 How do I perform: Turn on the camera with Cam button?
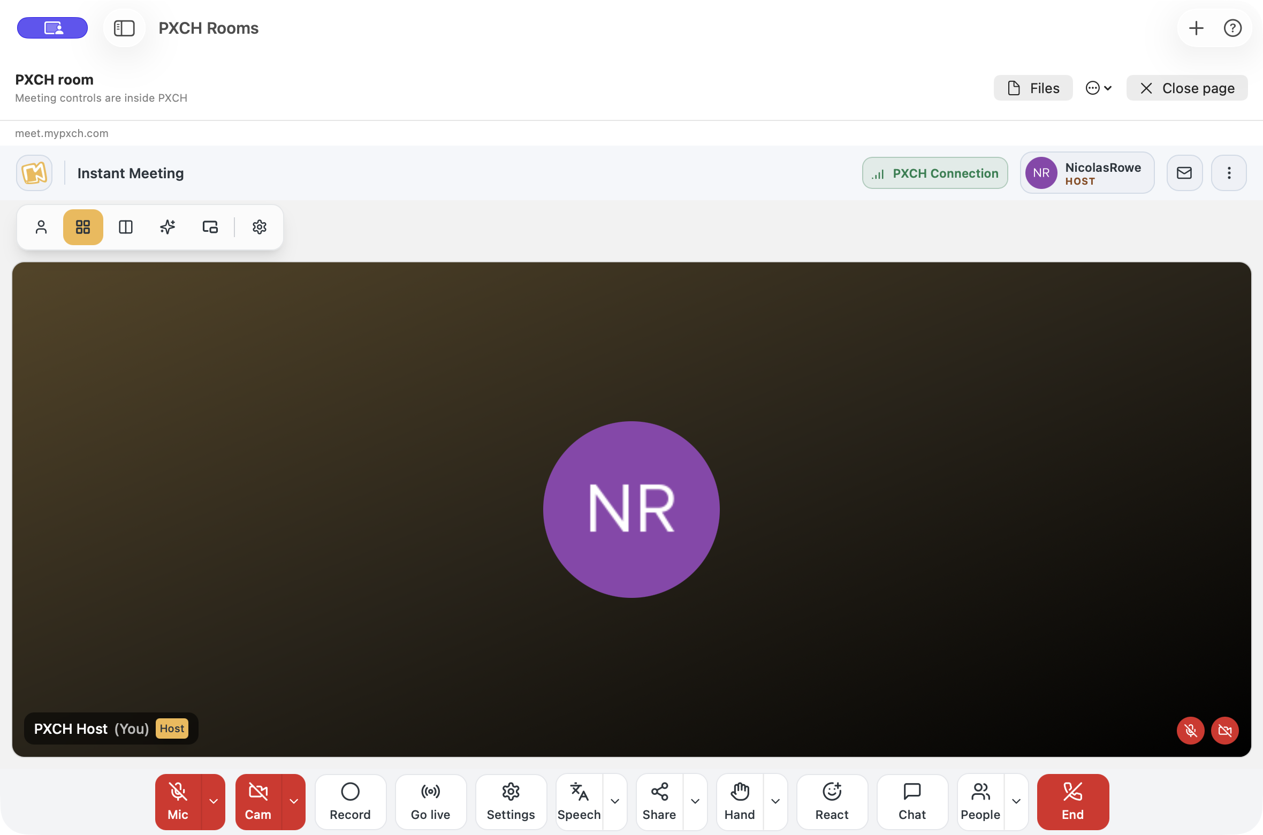(x=258, y=801)
